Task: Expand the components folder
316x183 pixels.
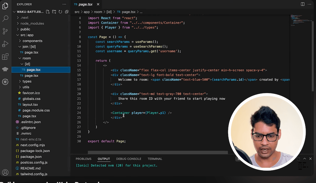Action: click(32, 41)
